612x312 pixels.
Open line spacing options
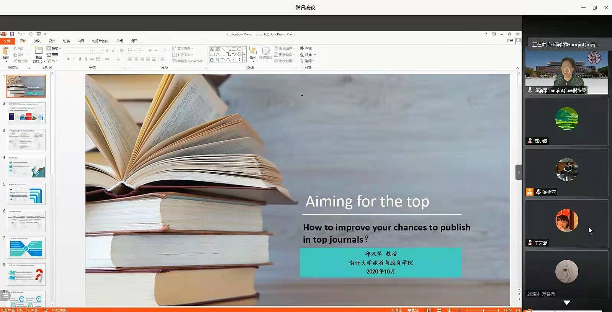point(165,51)
